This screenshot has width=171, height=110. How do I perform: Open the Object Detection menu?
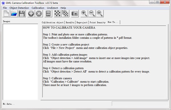click(x=19, y=8)
